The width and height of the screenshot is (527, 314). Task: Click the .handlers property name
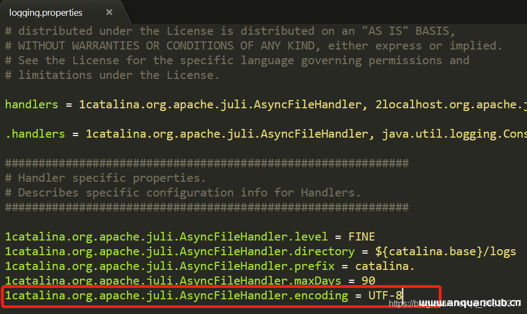[35, 134]
